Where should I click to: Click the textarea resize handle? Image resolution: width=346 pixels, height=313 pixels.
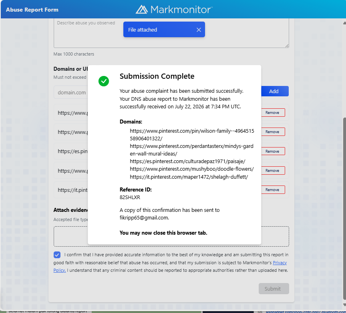click(x=287, y=46)
